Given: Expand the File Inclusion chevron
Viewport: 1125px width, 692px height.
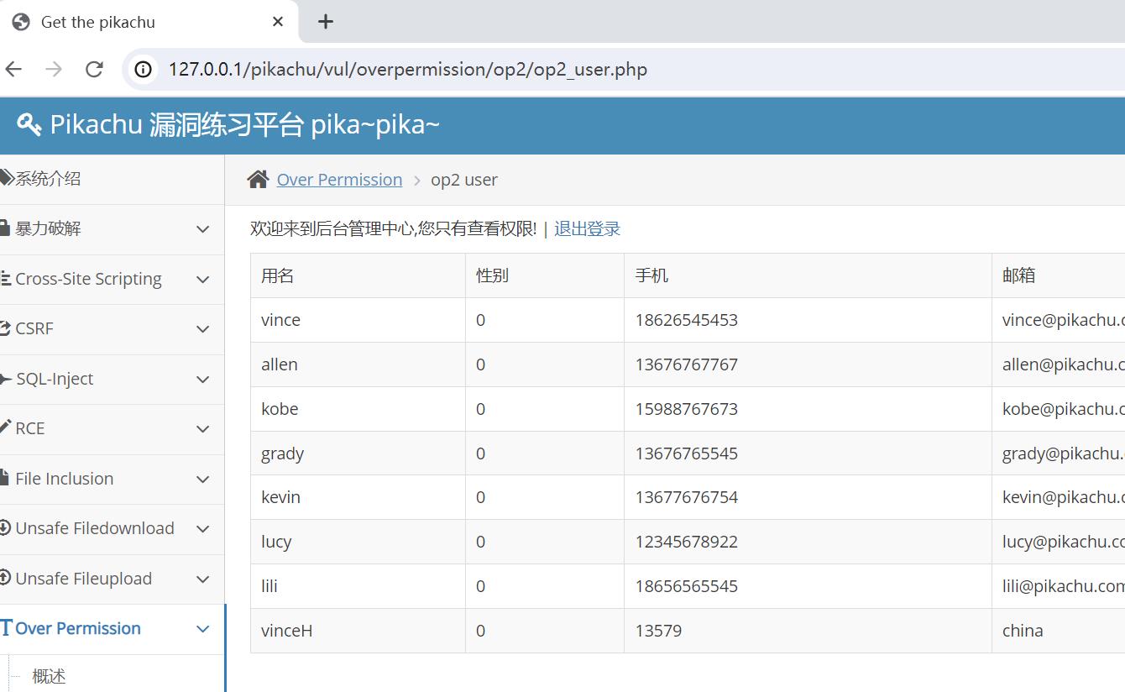Looking at the screenshot, I should point(202,479).
